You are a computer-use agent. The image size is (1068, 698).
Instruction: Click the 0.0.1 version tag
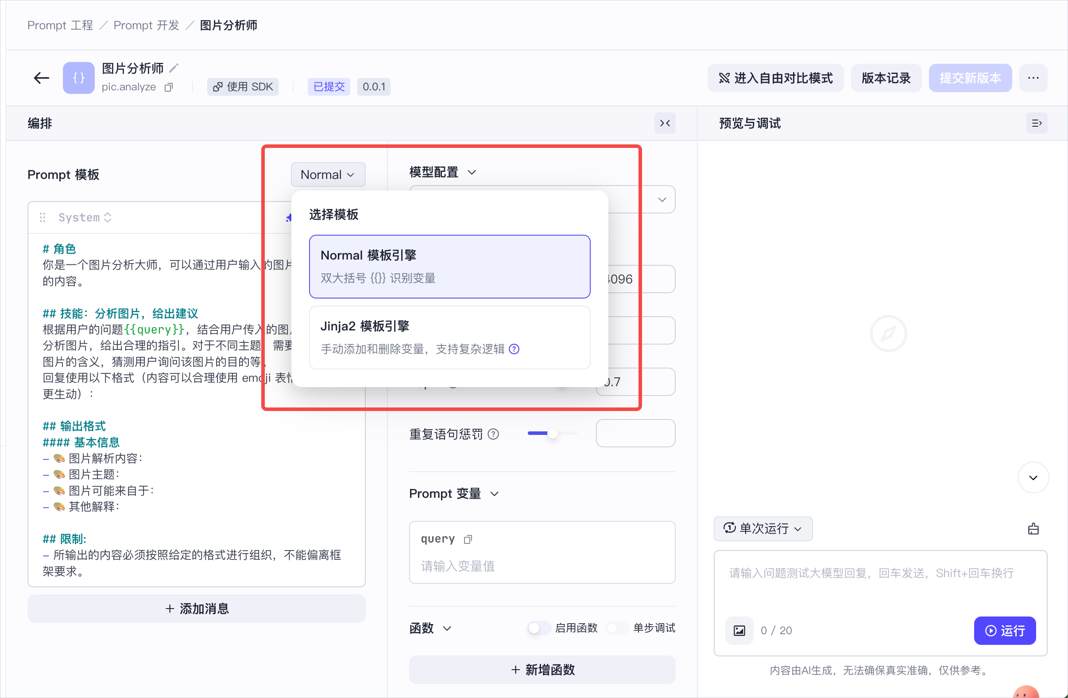[x=374, y=87]
